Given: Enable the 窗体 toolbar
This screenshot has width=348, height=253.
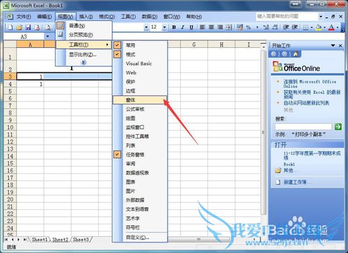Looking at the screenshot, I should [x=140, y=100].
